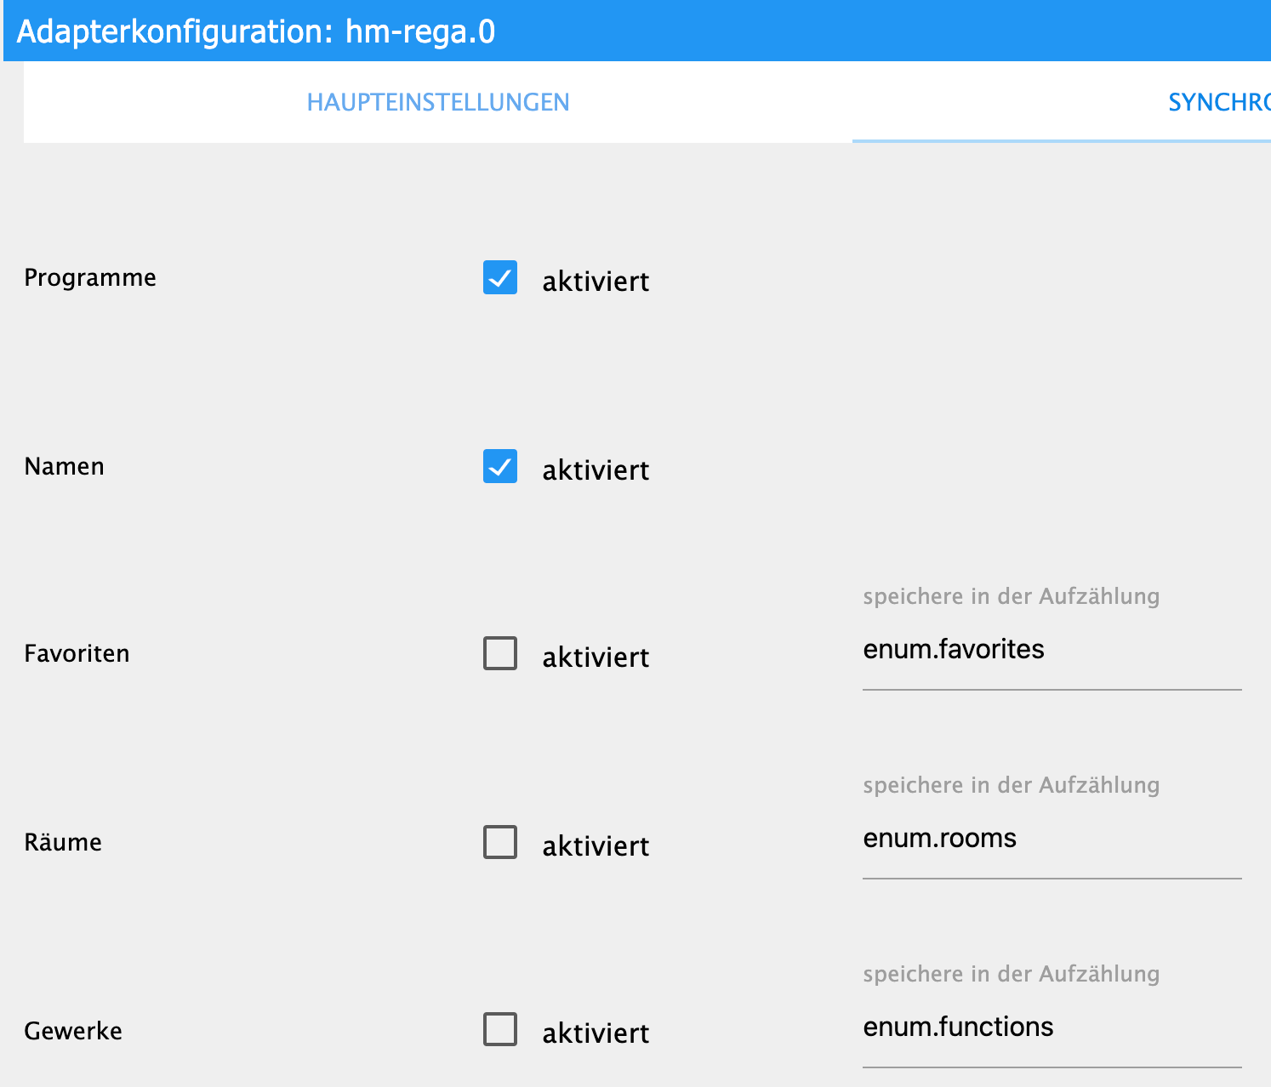This screenshot has width=1271, height=1087.
Task: Switch to the Synchro tab
Action: coord(1218,102)
